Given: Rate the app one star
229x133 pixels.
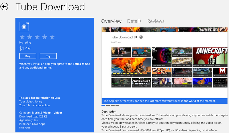Looking at the screenshot, I should click(x=22, y=37).
